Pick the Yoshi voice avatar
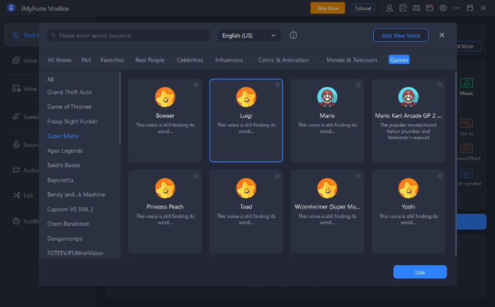This screenshot has width=495, height=307. (408, 188)
